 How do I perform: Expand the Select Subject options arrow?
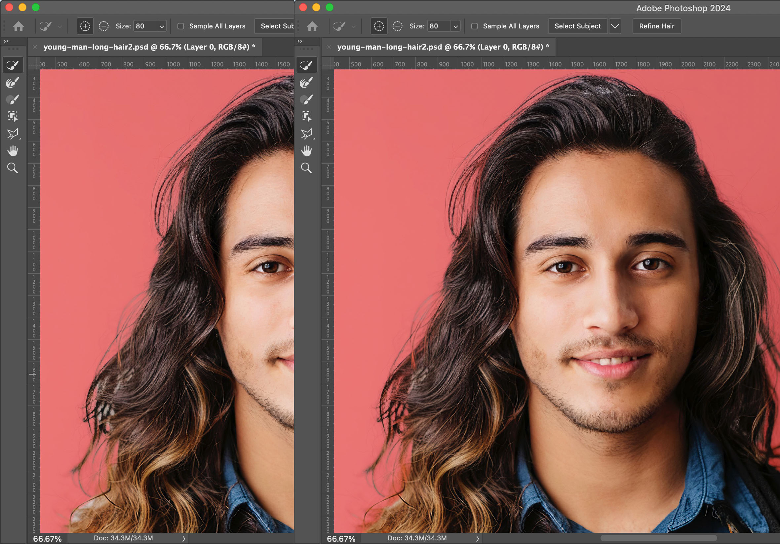[x=615, y=26]
